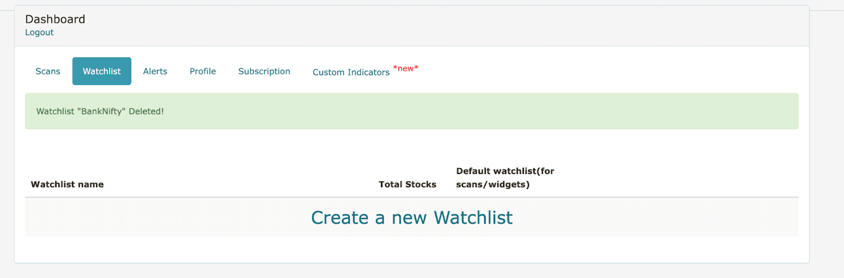Screen dimensions: 844x278
Task: Click the Default watchlist column header
Action: [505, 171]
